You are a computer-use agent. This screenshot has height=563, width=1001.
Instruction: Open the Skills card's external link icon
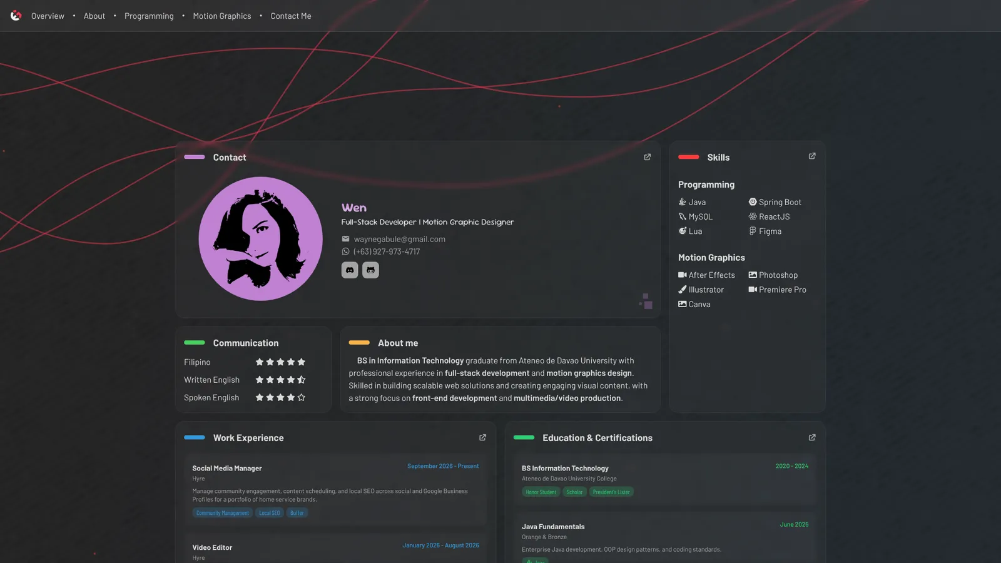(812, 156)
